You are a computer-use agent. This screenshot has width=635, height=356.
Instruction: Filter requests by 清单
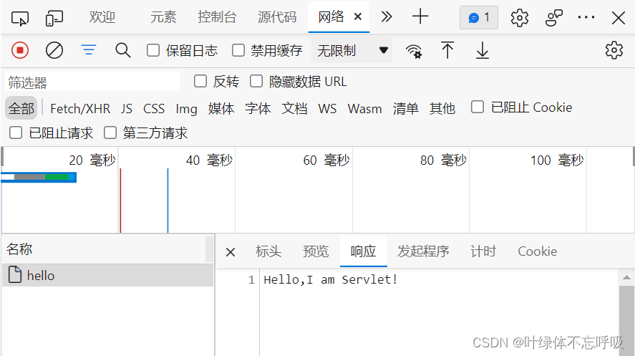(405, 109)
